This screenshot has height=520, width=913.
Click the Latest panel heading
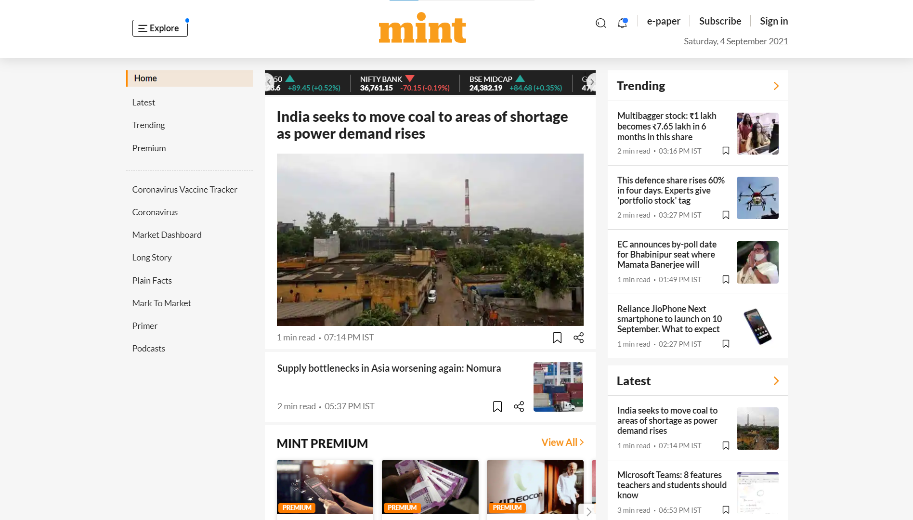[634, 381]
